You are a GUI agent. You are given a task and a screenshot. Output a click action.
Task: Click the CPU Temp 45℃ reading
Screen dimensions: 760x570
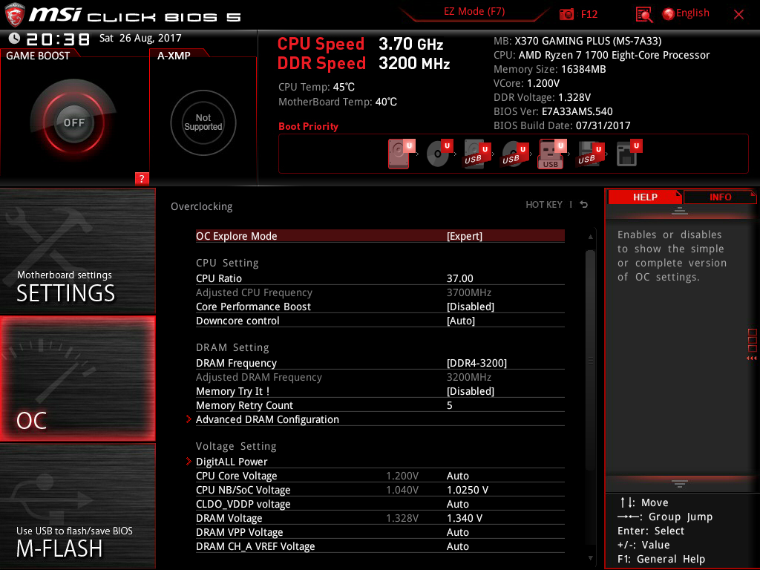tap(316, 88)
